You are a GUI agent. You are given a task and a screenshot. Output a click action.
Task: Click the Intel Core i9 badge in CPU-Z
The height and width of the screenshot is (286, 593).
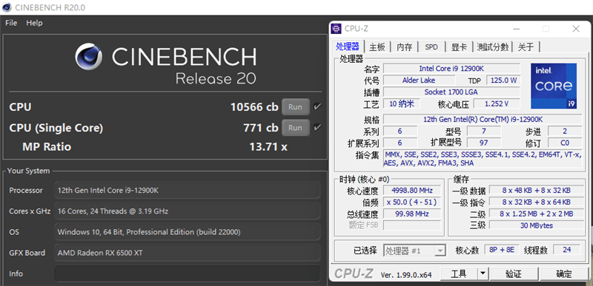(x=554, y=86)
